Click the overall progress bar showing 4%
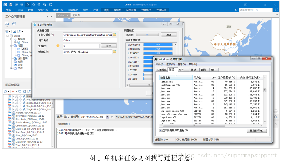The height and width of the screenshot is (162, 281). tap(147, 35)
